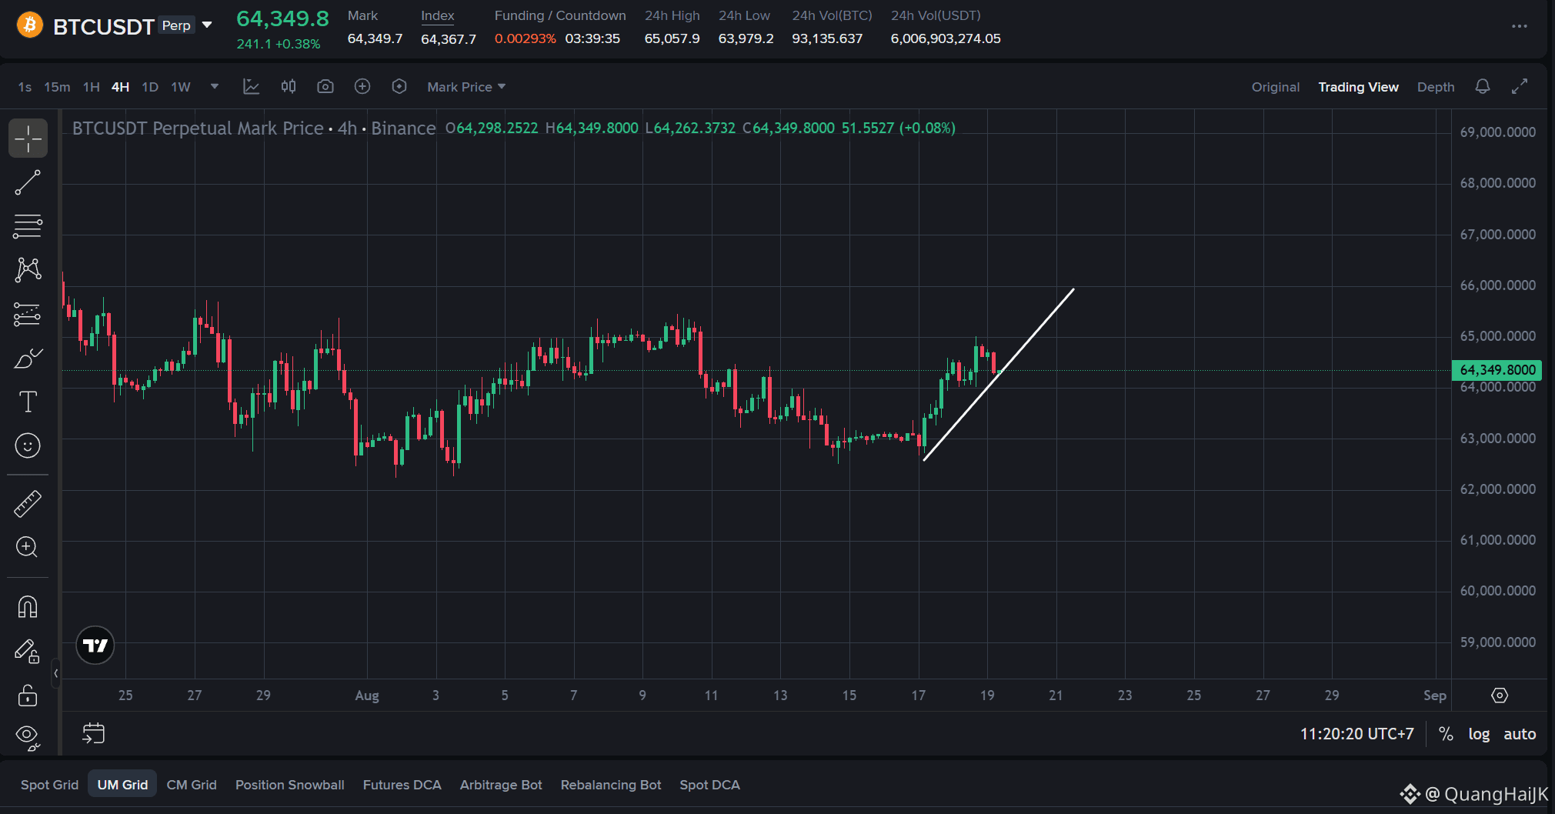Open the Spot DCA tab
This screenshot has width=1555, height=814.
coord(709,785)
